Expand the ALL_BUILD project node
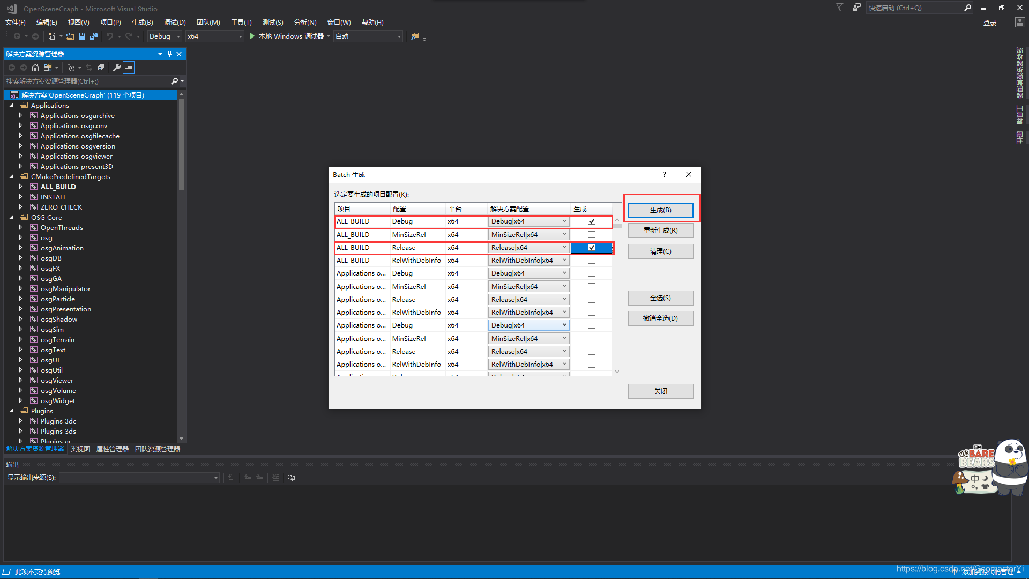1029x579 pixels. 21,187
